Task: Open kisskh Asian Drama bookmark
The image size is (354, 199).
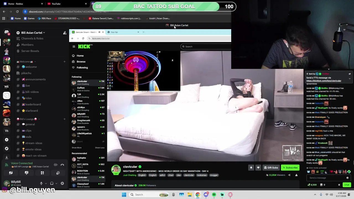Action: point(157,19)
